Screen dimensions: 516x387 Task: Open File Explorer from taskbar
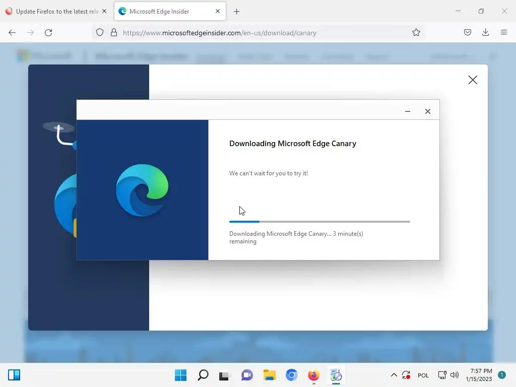tap(269, 375)
